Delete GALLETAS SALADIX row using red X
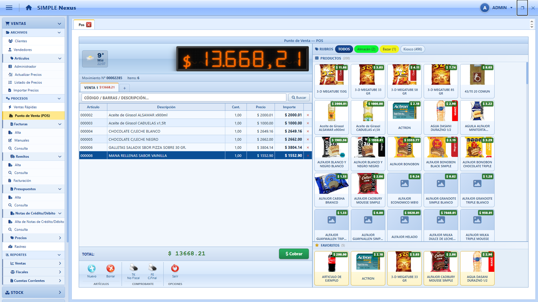This screenshot has width=538, height=302. coord(308,147)
